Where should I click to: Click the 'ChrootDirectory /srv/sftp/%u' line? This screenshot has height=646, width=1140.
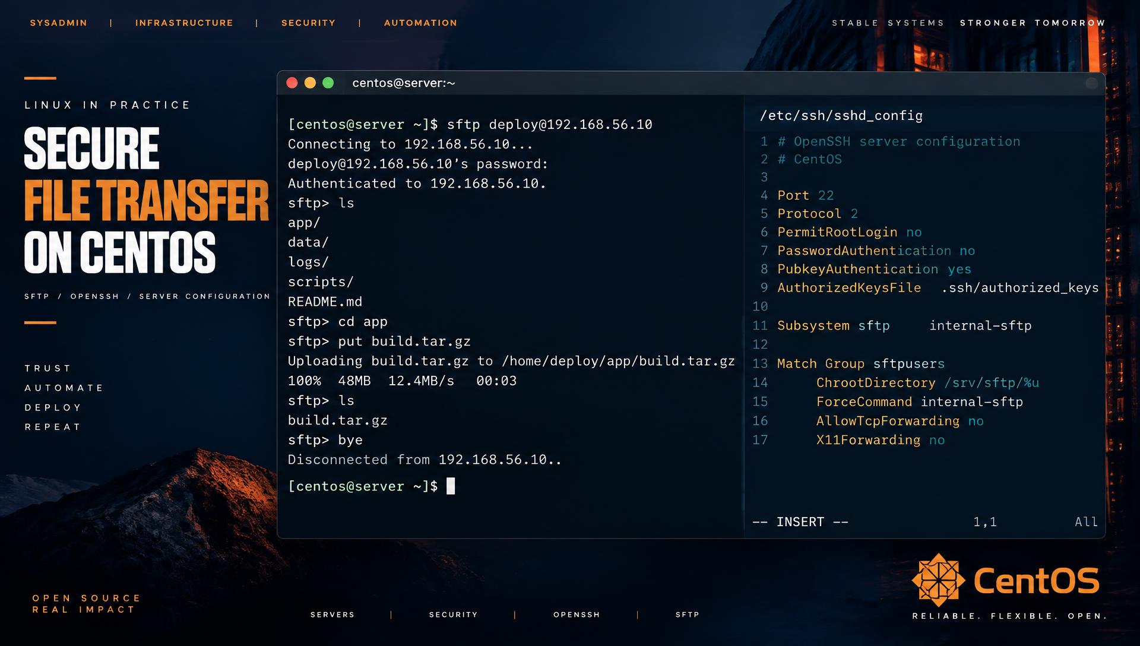[x=927, y=383]
